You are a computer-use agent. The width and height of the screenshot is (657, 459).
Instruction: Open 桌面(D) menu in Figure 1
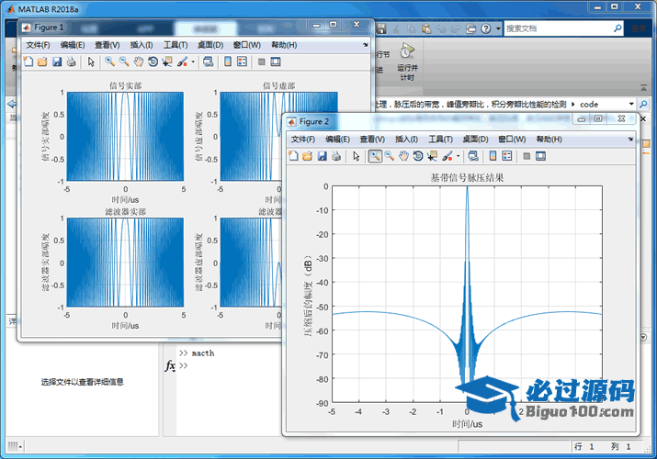click(210, 45)
